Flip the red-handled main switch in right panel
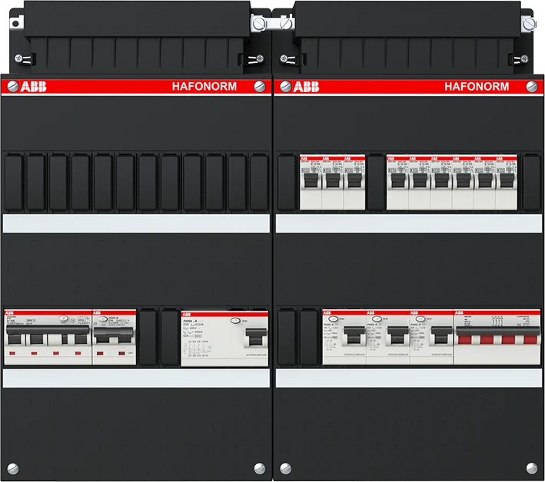 487,338
